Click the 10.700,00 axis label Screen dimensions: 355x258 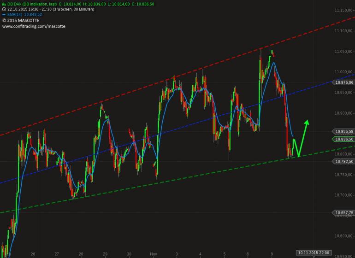343,195
